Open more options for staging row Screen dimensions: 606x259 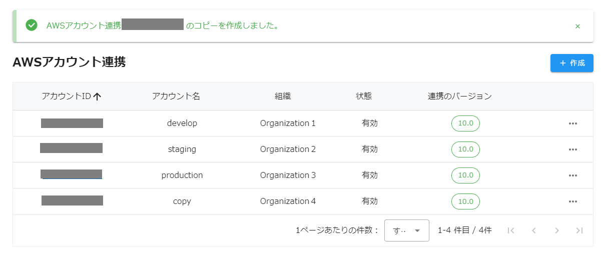(x=573, y=149)
